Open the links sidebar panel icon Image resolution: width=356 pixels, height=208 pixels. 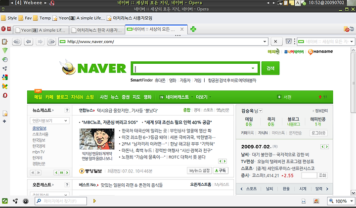coord(5,68)
